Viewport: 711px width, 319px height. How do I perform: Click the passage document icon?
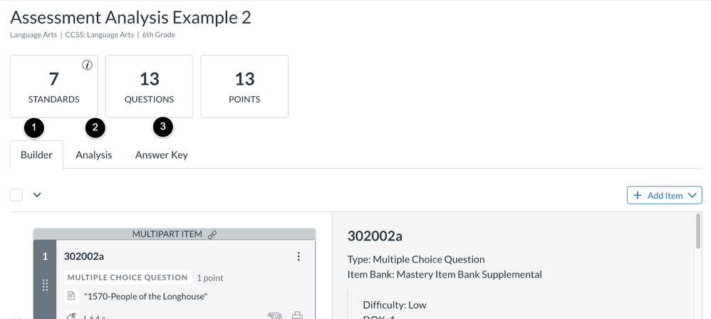coord(71,296)
